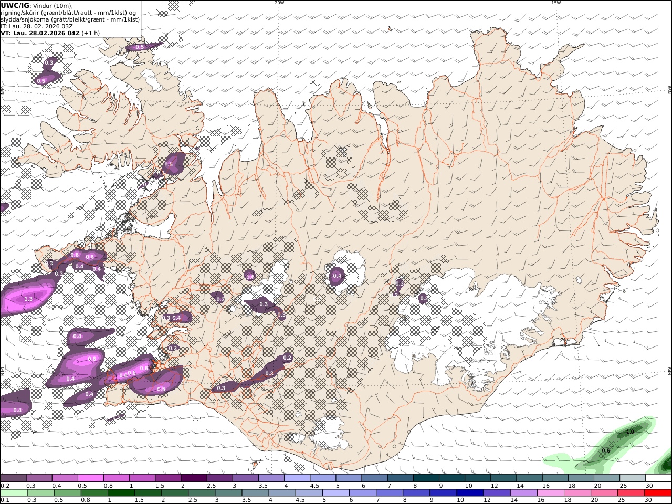Pick the 18 pink swatch in bottom scale
The width and height of the screenshot is (672, 504).
pyautogui.click(x=577, y=492)
